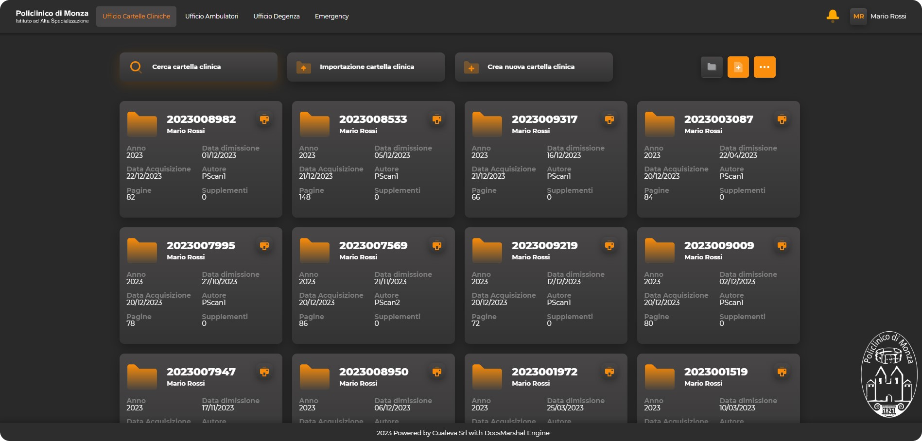
Task: Click discharge date 01/12/2023
Action: [219, 155]
